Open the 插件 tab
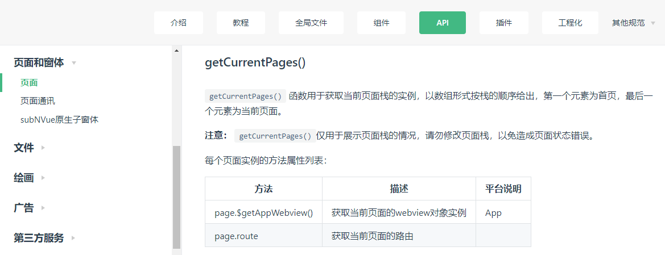The height and width of the screenshot is (255, 665). coord(504,23)
